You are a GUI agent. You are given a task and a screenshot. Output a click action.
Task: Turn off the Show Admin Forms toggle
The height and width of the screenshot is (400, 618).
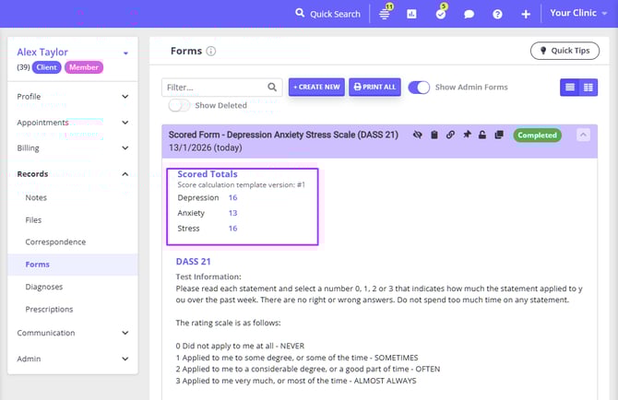click(419, 87)
